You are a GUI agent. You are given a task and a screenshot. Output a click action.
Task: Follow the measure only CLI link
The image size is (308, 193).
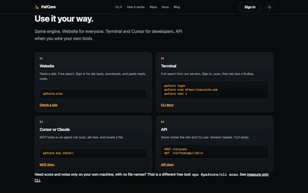click(x=257, y=174)
